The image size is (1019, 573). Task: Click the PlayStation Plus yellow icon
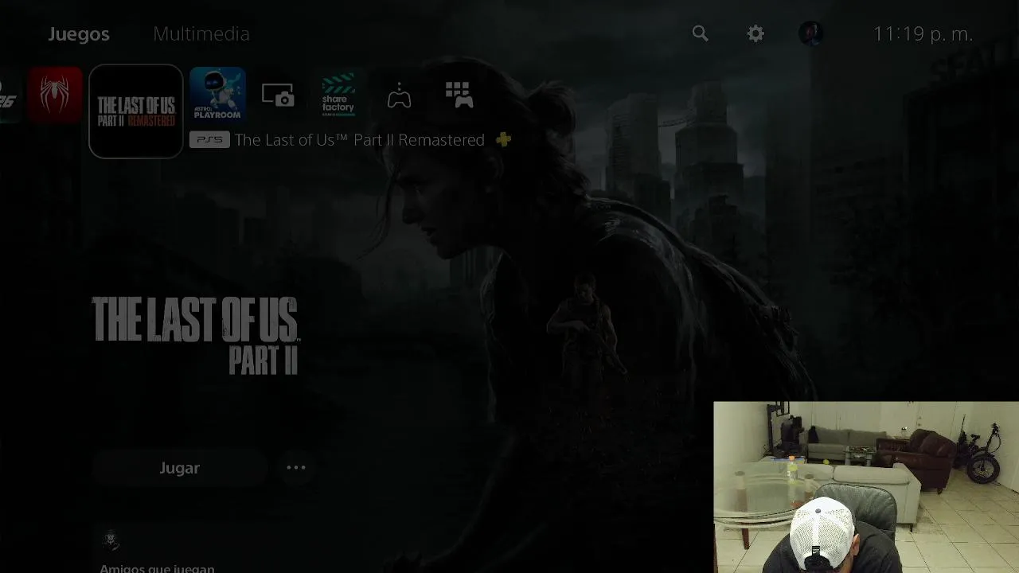[x=503, y=140]
